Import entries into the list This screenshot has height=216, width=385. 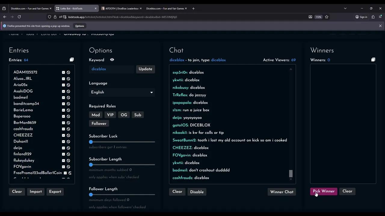[x=36, y=192]
